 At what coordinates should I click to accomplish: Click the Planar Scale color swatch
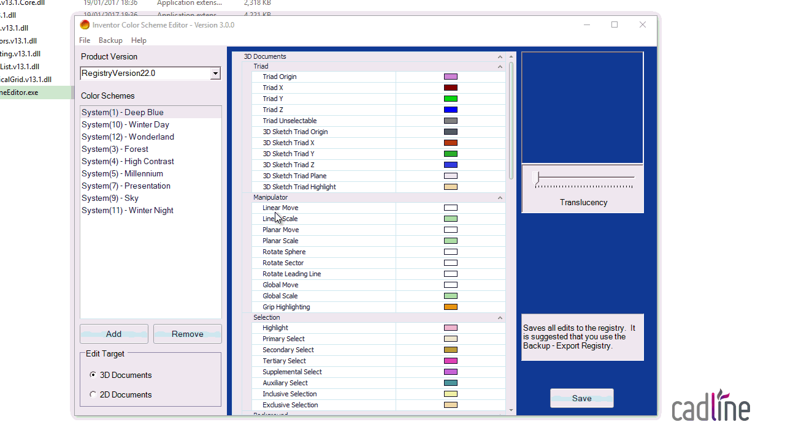451,241
